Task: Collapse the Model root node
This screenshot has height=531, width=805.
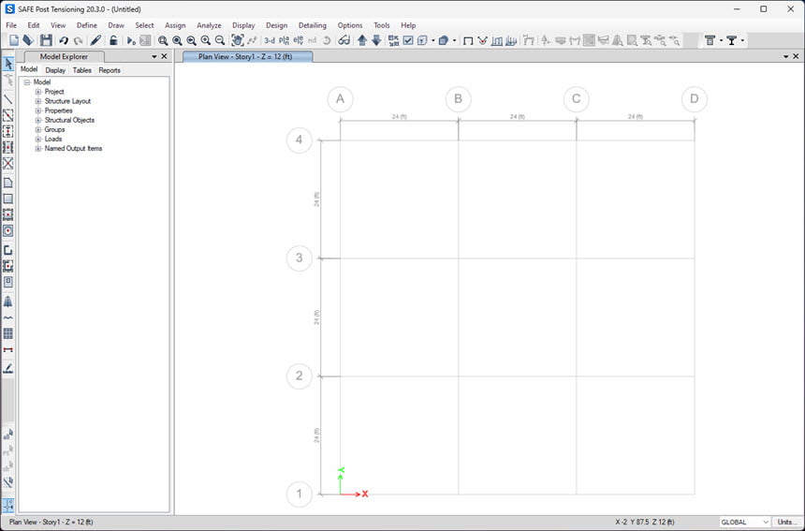Action: click(x=27, y=82)
